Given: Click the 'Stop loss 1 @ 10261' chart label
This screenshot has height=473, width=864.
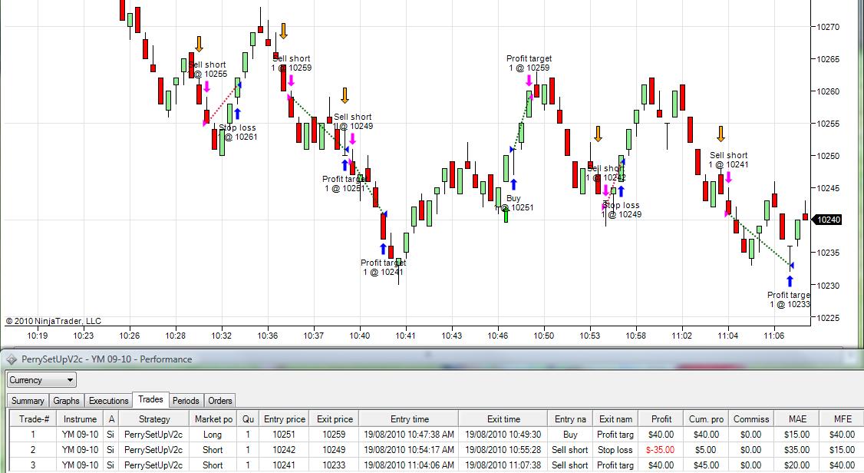Looking at the screenshot, I should click(x=238, y=132).
